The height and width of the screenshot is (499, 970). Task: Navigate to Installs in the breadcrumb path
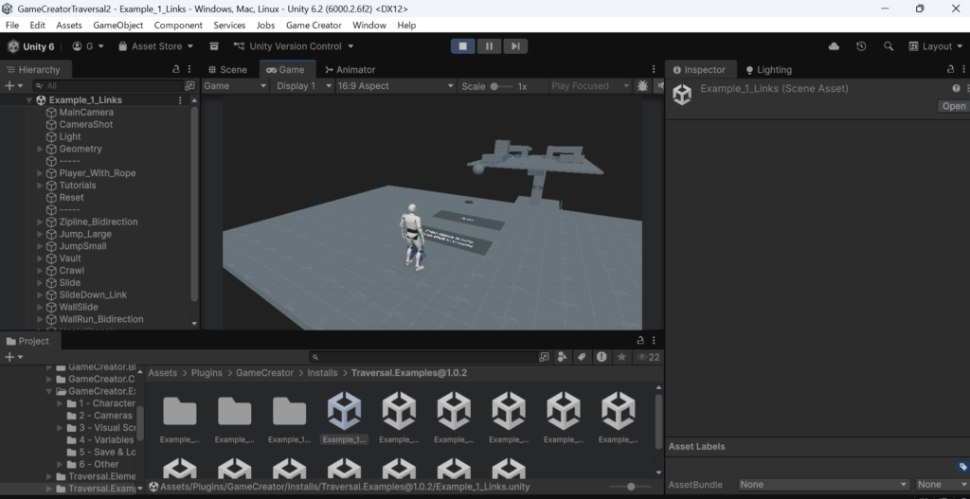coord(323,373)
